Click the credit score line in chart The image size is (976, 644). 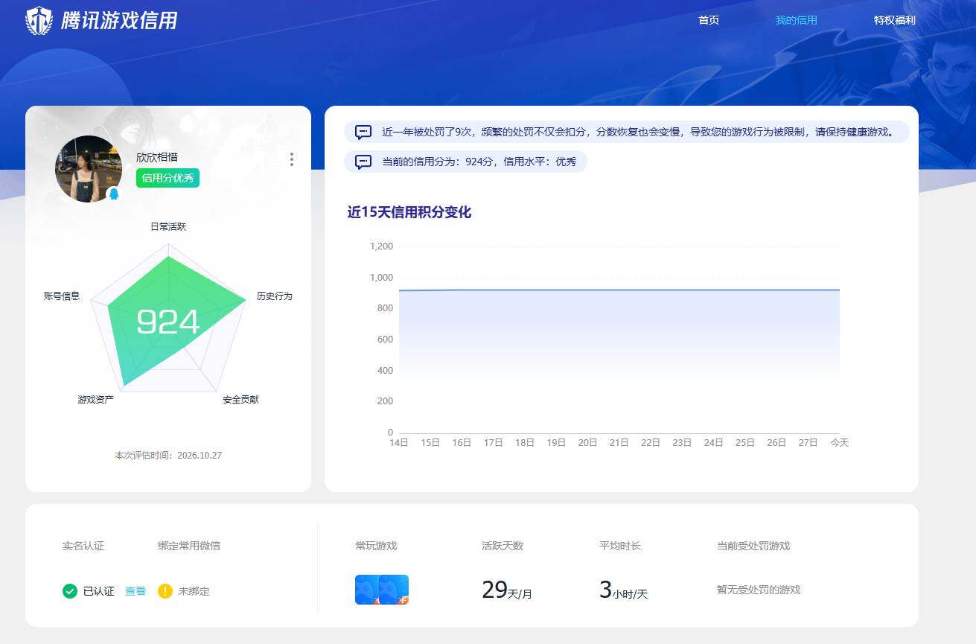[x=619, y=290]
